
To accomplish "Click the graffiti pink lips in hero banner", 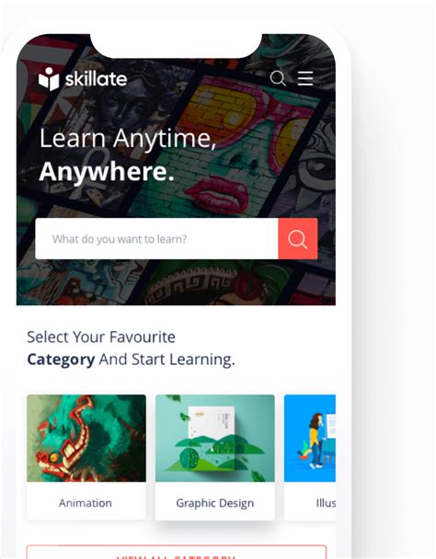I will tap(217, 194).
